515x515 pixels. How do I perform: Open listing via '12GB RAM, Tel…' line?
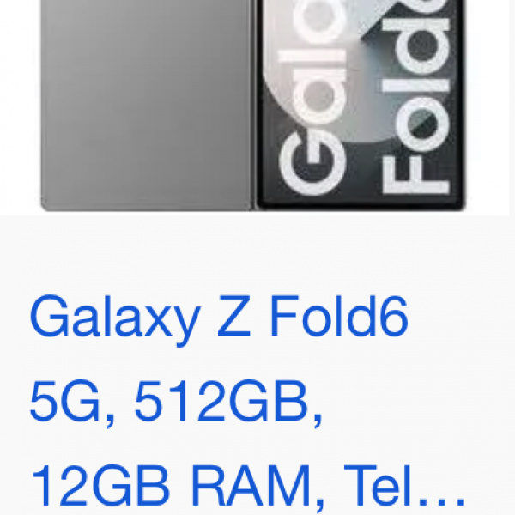[x=249, y=488]
